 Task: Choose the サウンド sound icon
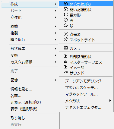(x=66, y=72)
